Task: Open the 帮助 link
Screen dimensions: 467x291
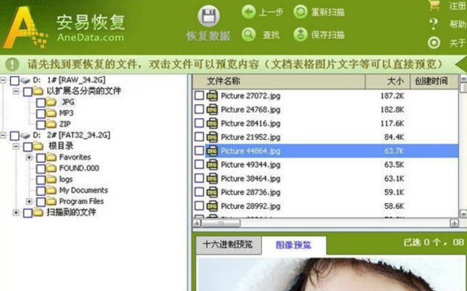Action: [458, 24]
